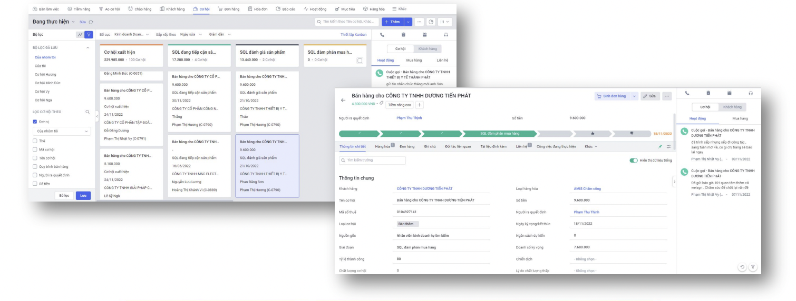Click the thumbs-down lost stage in the progress bar
Screen dimensions: 796x301
pos(632,133)
